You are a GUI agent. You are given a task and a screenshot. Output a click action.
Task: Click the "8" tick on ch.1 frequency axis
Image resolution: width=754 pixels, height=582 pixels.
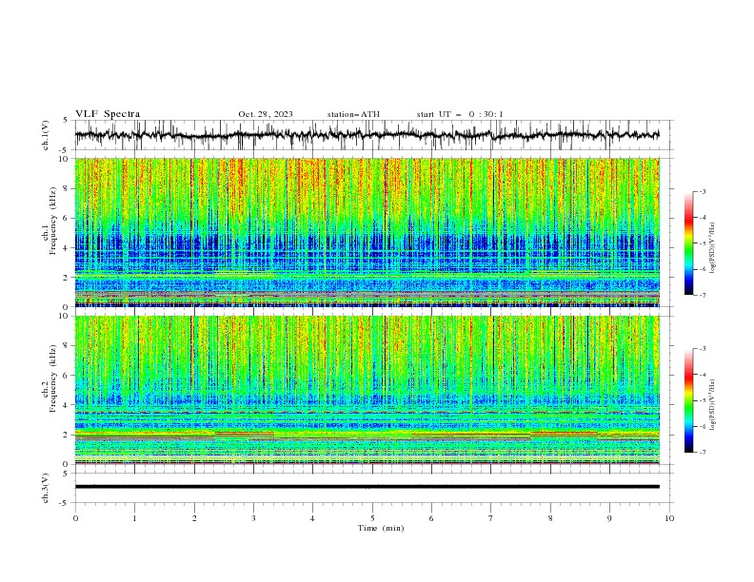67,188
